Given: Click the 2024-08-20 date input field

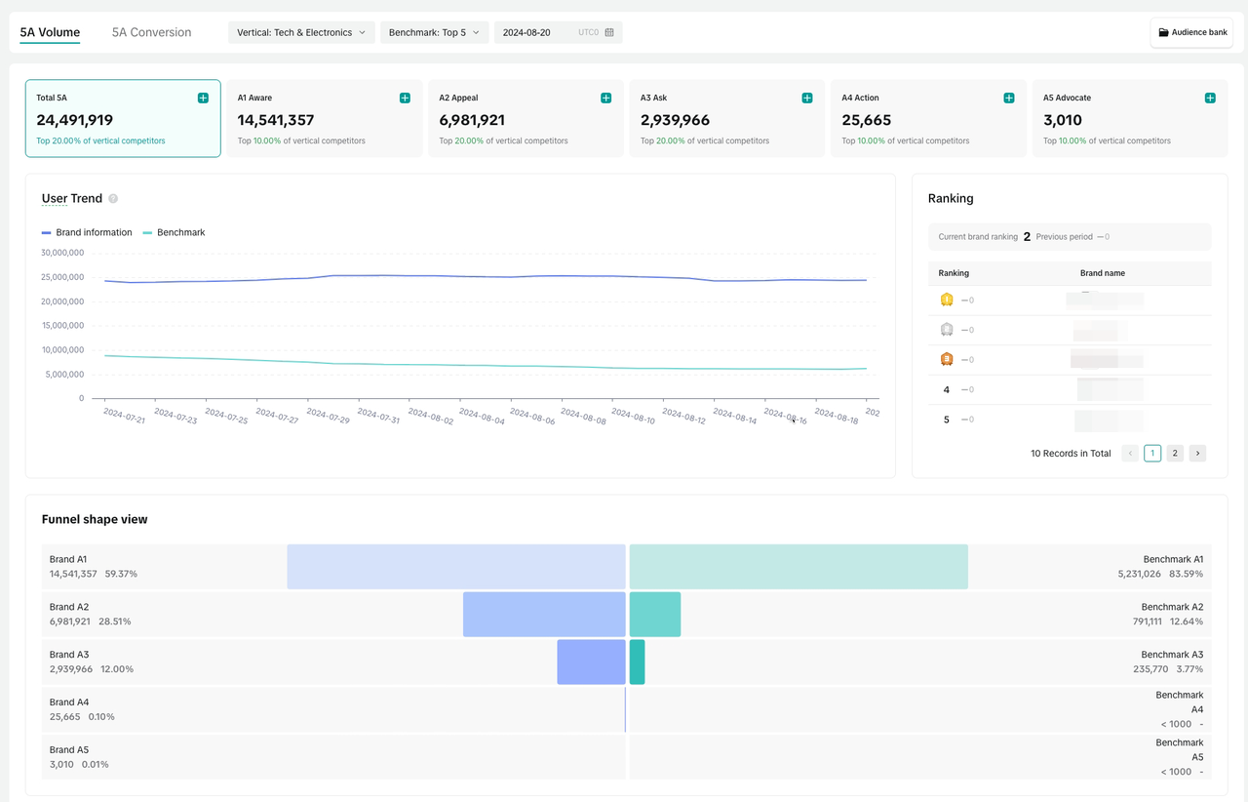Looking at the screenshot, I should click(x=536, y=32).
